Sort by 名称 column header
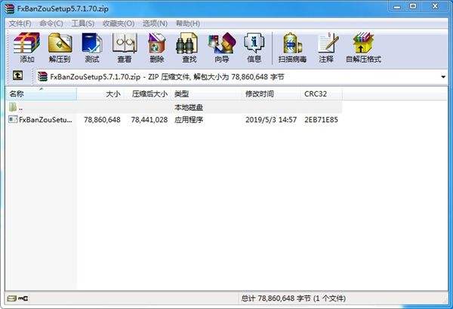 [x=42, y=93]
